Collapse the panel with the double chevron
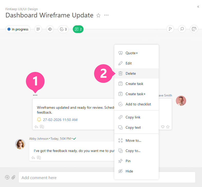The width and height of the screenshot is (202, 187). coord(198,7)
